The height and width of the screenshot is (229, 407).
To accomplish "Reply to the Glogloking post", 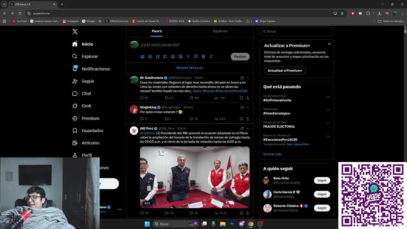I will (142, 119).
